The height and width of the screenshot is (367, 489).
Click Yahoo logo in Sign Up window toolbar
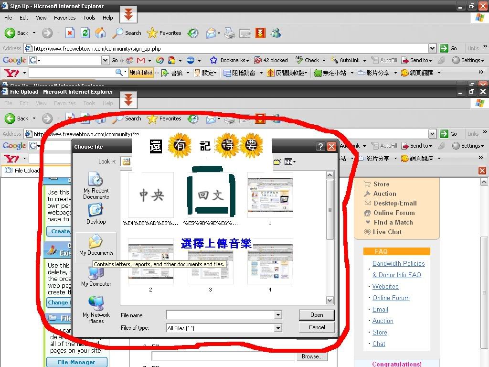click(11, 73)
